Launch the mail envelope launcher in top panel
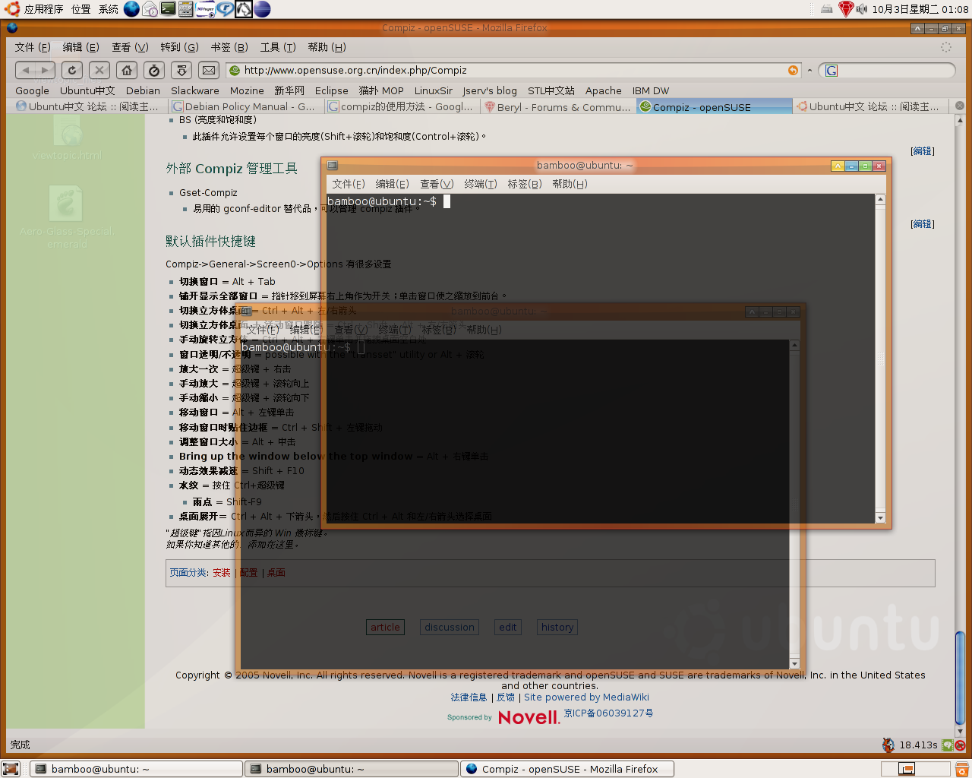 pos(150,9)
